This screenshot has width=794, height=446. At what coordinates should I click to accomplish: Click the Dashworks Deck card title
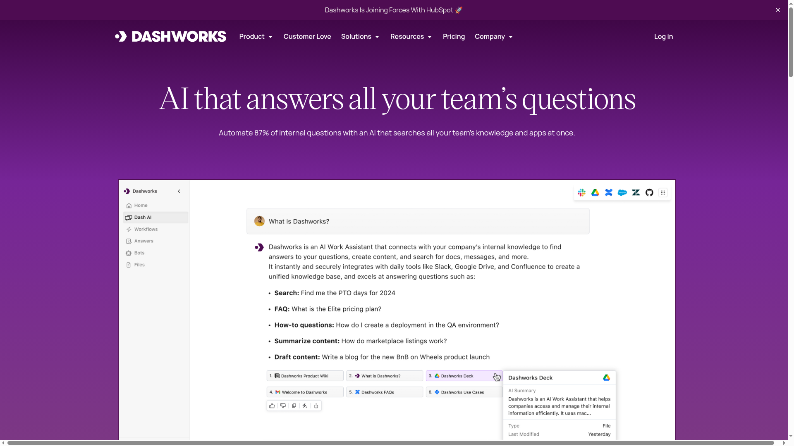[530, 377]
